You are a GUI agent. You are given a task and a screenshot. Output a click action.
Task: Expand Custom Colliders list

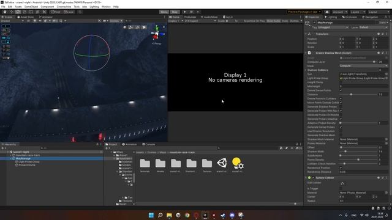[x=306, y=70]
